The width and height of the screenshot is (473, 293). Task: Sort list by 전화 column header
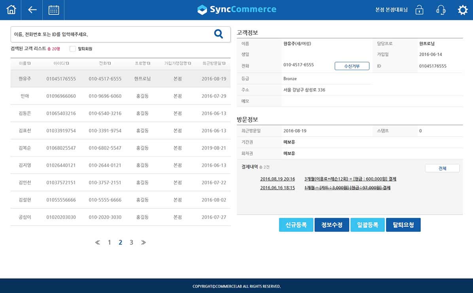pyautogui.click(x=105, y=63)
